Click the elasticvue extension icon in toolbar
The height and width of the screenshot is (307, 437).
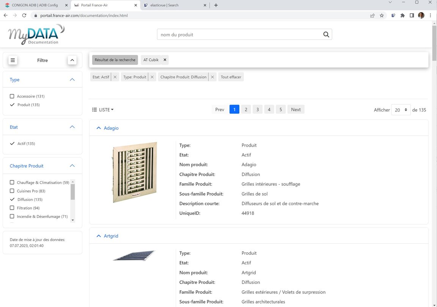393,16
